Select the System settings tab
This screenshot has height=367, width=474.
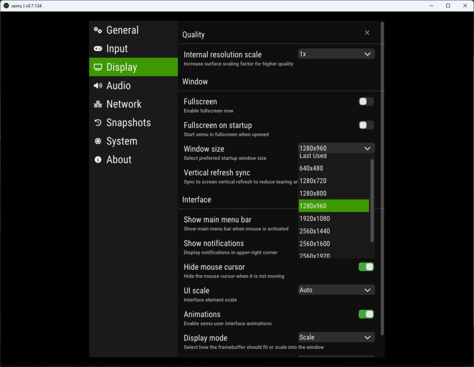[133, 141]
